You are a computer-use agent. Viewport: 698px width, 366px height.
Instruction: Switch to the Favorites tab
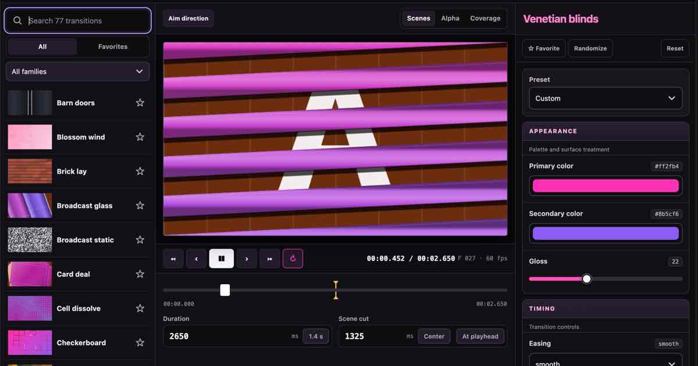tap(113, 46)
